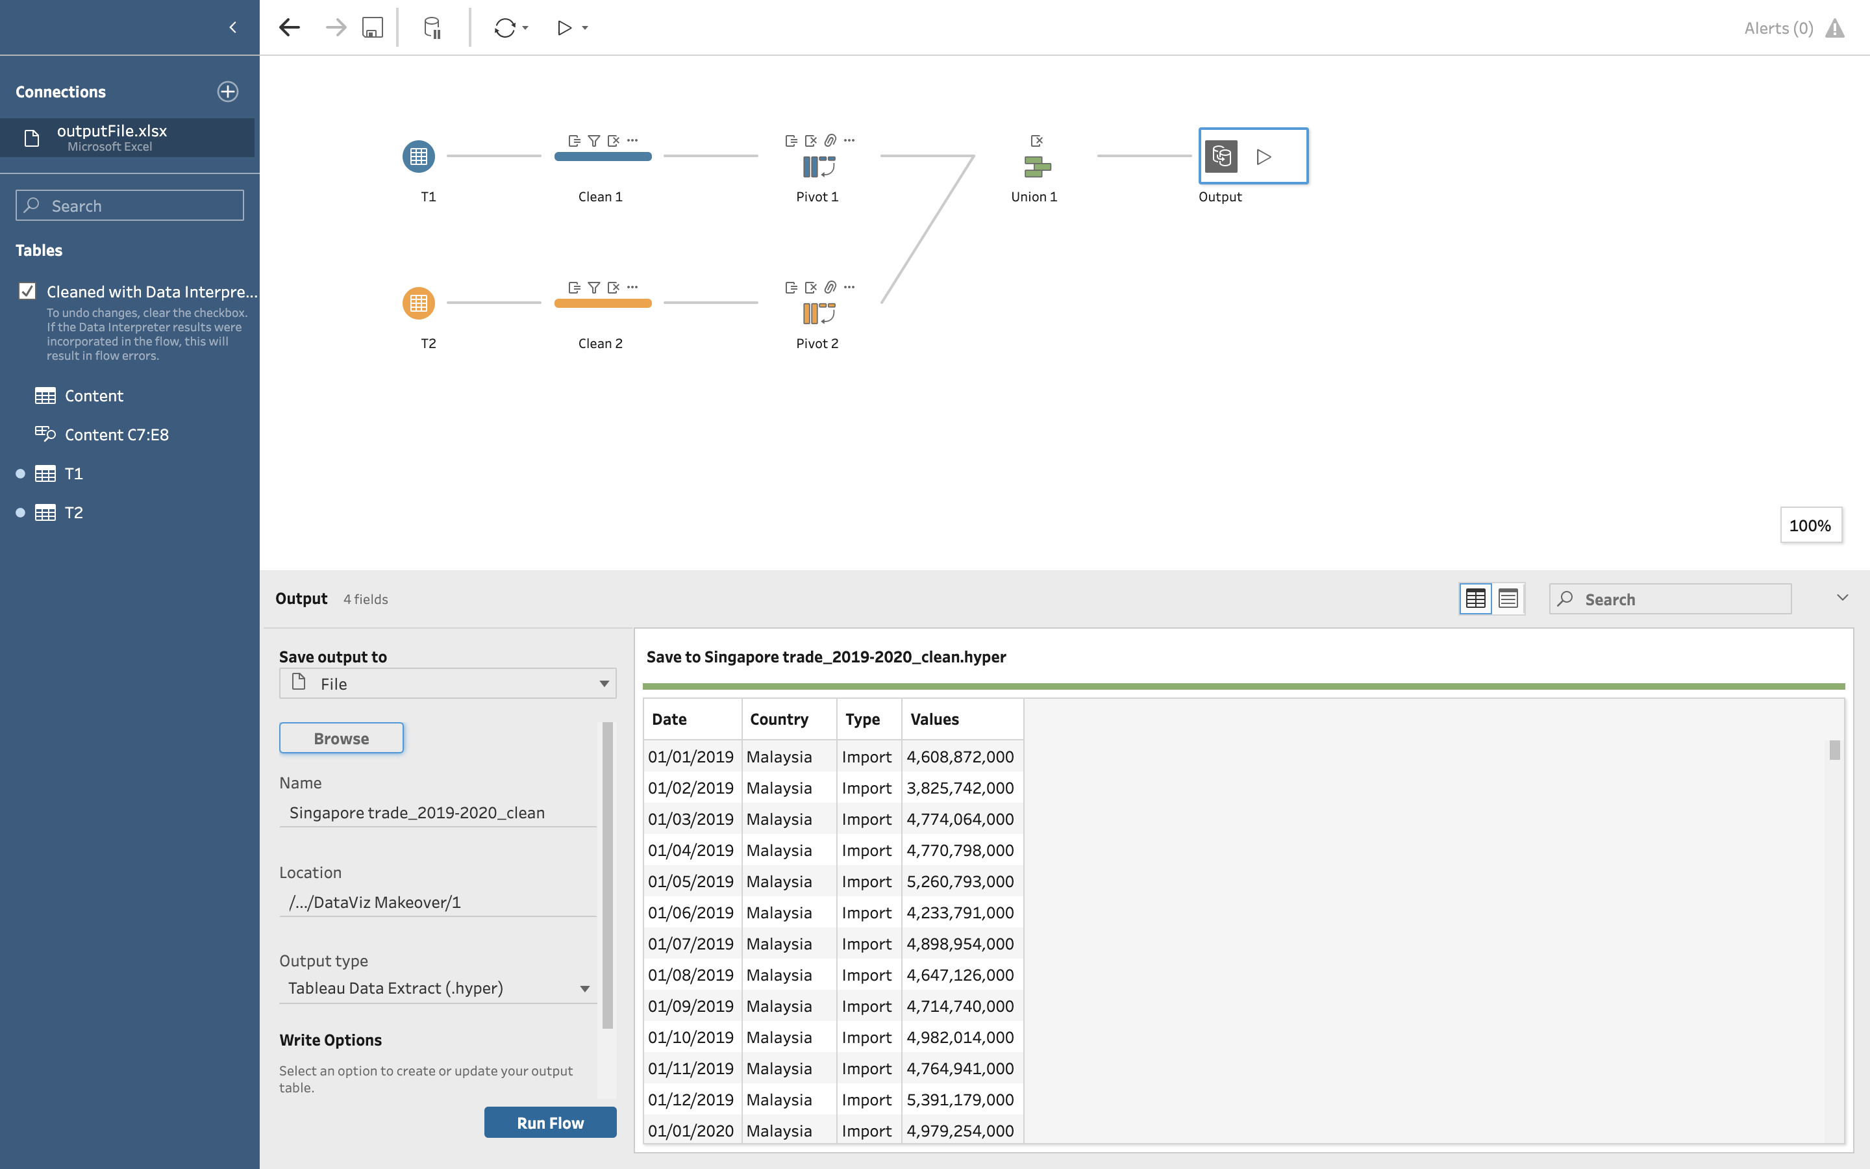Viewport: 1870px width, 1169px height.
Task: Open the more changes ellipsis above Clean 1
Action: pyautogui.click(x=633, y=140)
